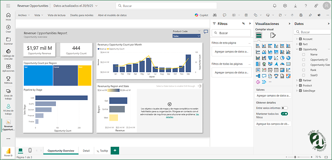Select the stacked bar chart visualization icon
Viewport: 332px width, 160px height.
tap(258, 46)
